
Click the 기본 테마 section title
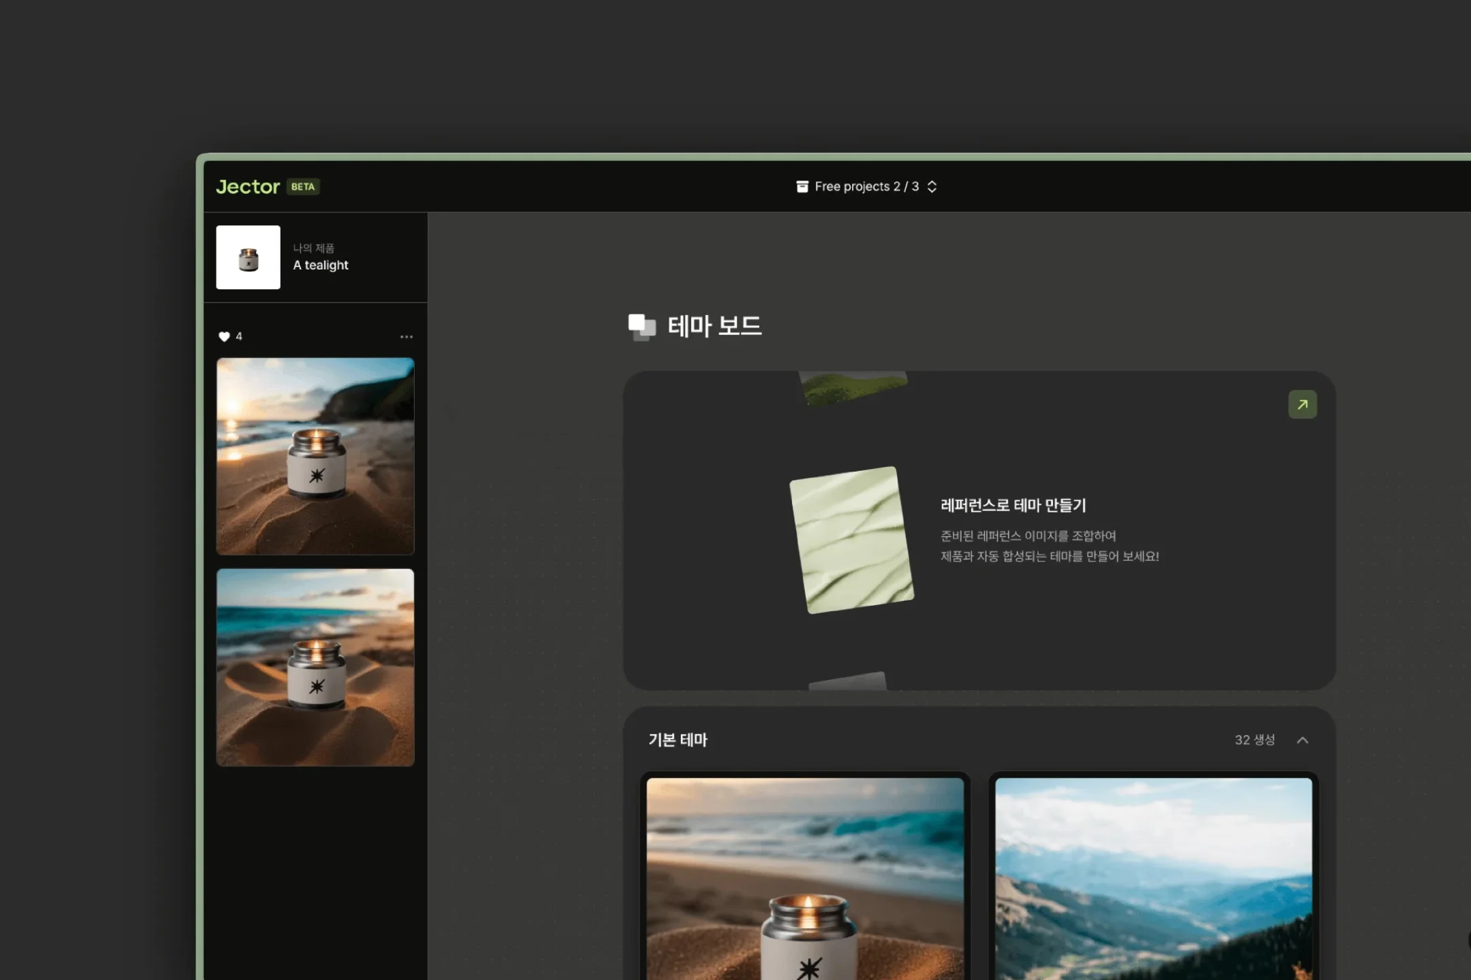pos(678,740)
